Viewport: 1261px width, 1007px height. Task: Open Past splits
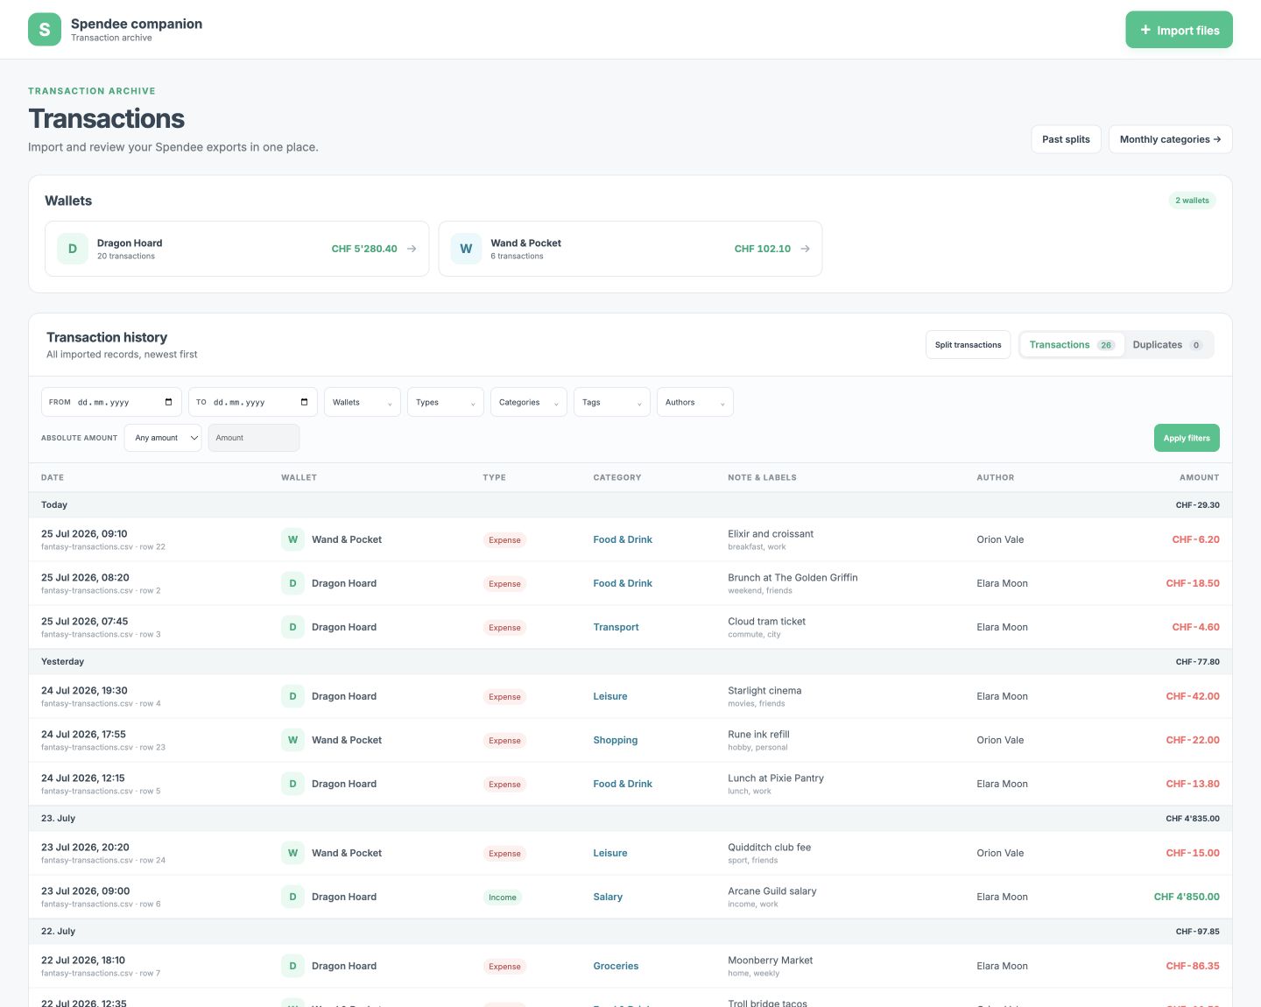[x=1066, y=139]
